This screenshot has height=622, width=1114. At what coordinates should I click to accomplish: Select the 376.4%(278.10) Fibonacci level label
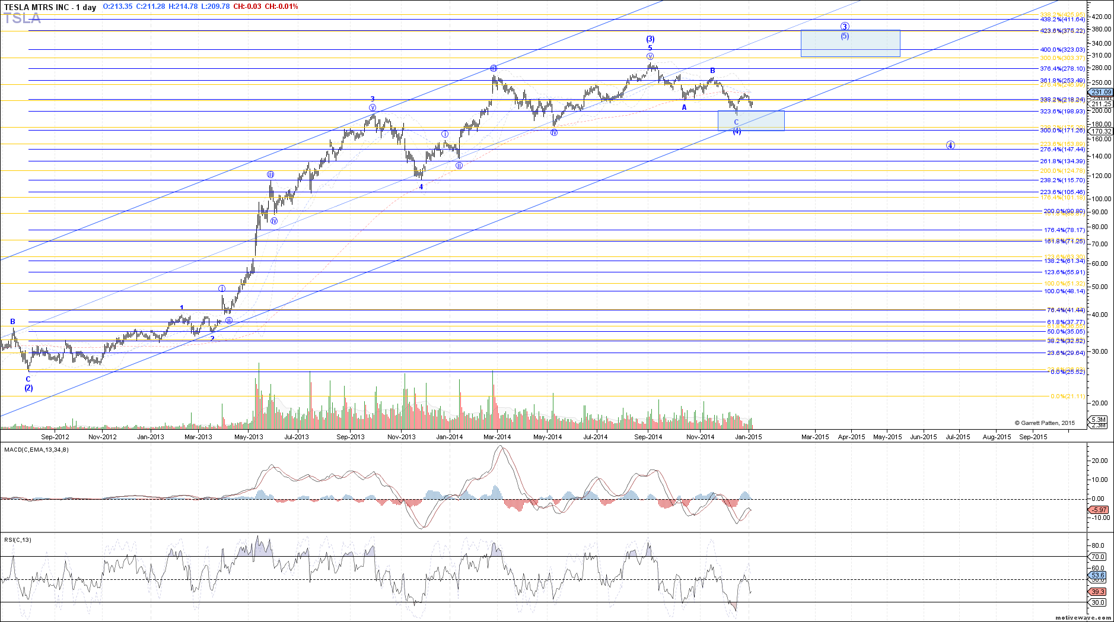(x=1062, y=69)
